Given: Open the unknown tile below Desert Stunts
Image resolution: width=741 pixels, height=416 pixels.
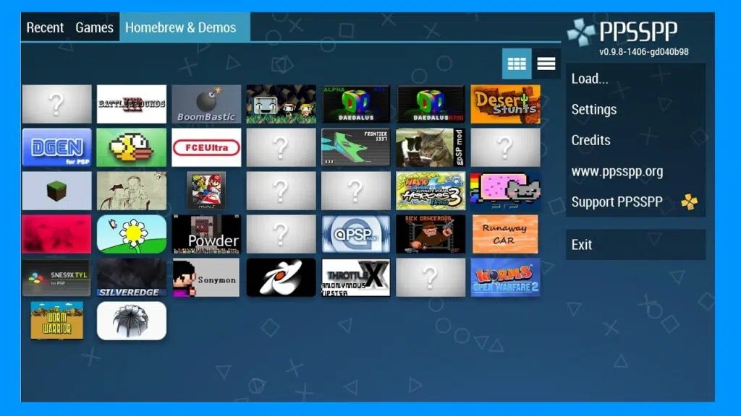Looking at the screenshot, I should point(505,147).
